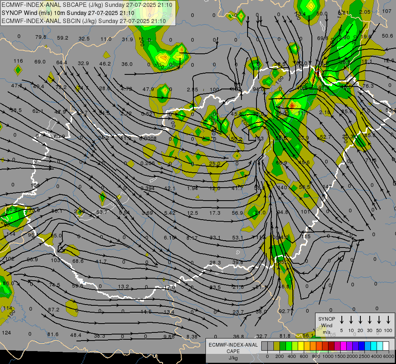Click the olive swatch in CAPE legend

[277, 346]
